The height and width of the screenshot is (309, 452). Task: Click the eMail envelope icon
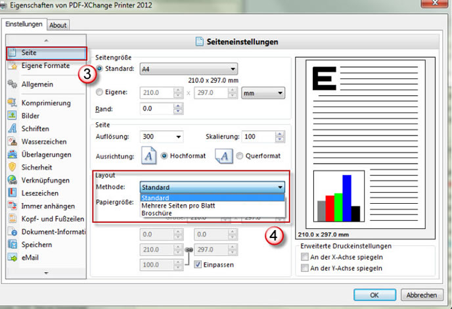pos(12,257)
